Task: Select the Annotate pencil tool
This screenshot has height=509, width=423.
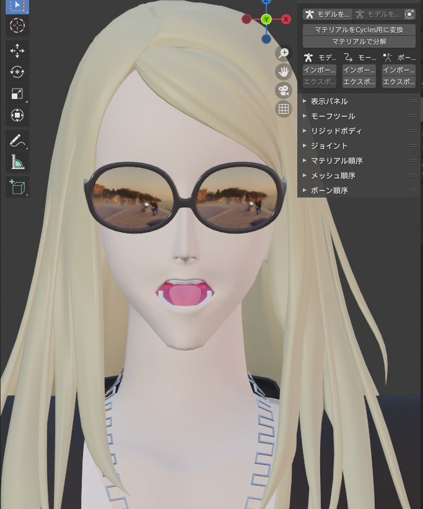Action: [x=17, y=141]
